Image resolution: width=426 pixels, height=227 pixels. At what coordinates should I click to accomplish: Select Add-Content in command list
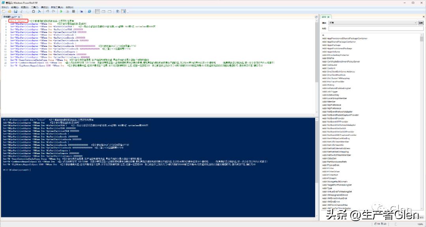329,68
